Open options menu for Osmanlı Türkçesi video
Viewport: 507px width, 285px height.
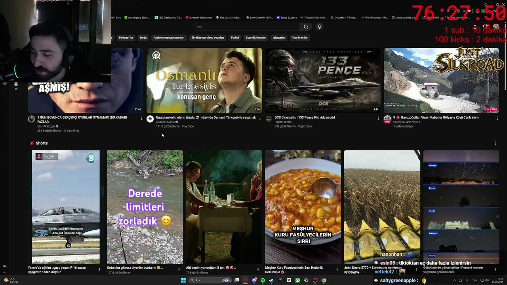260,118
